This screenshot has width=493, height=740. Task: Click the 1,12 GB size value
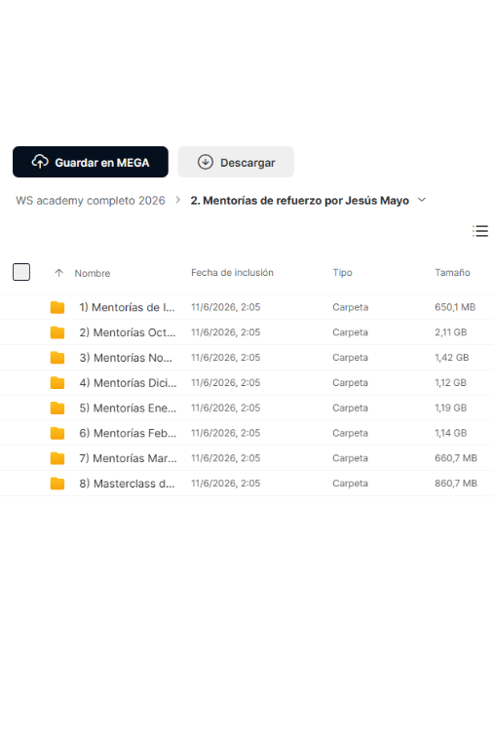tap(450, 383)
